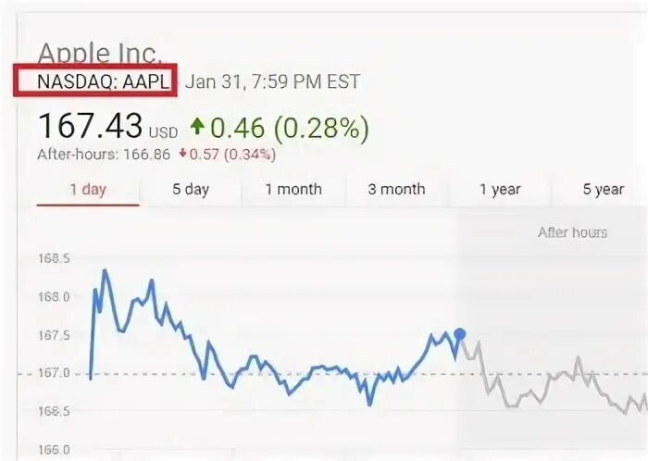Select the 1 day tab
The width and height of the screenshot is (648, 461).
(88, 190)
